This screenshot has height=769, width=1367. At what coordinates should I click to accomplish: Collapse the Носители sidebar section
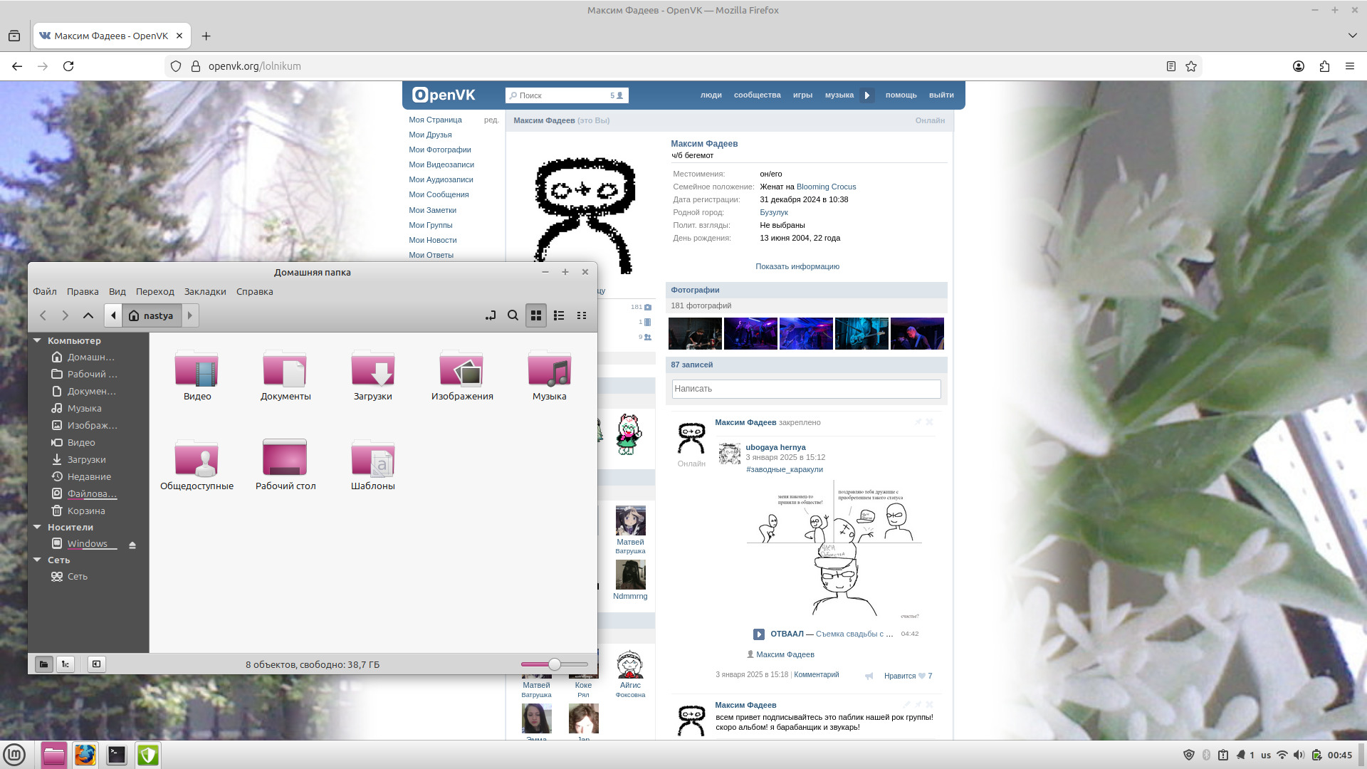coord(37,527)
